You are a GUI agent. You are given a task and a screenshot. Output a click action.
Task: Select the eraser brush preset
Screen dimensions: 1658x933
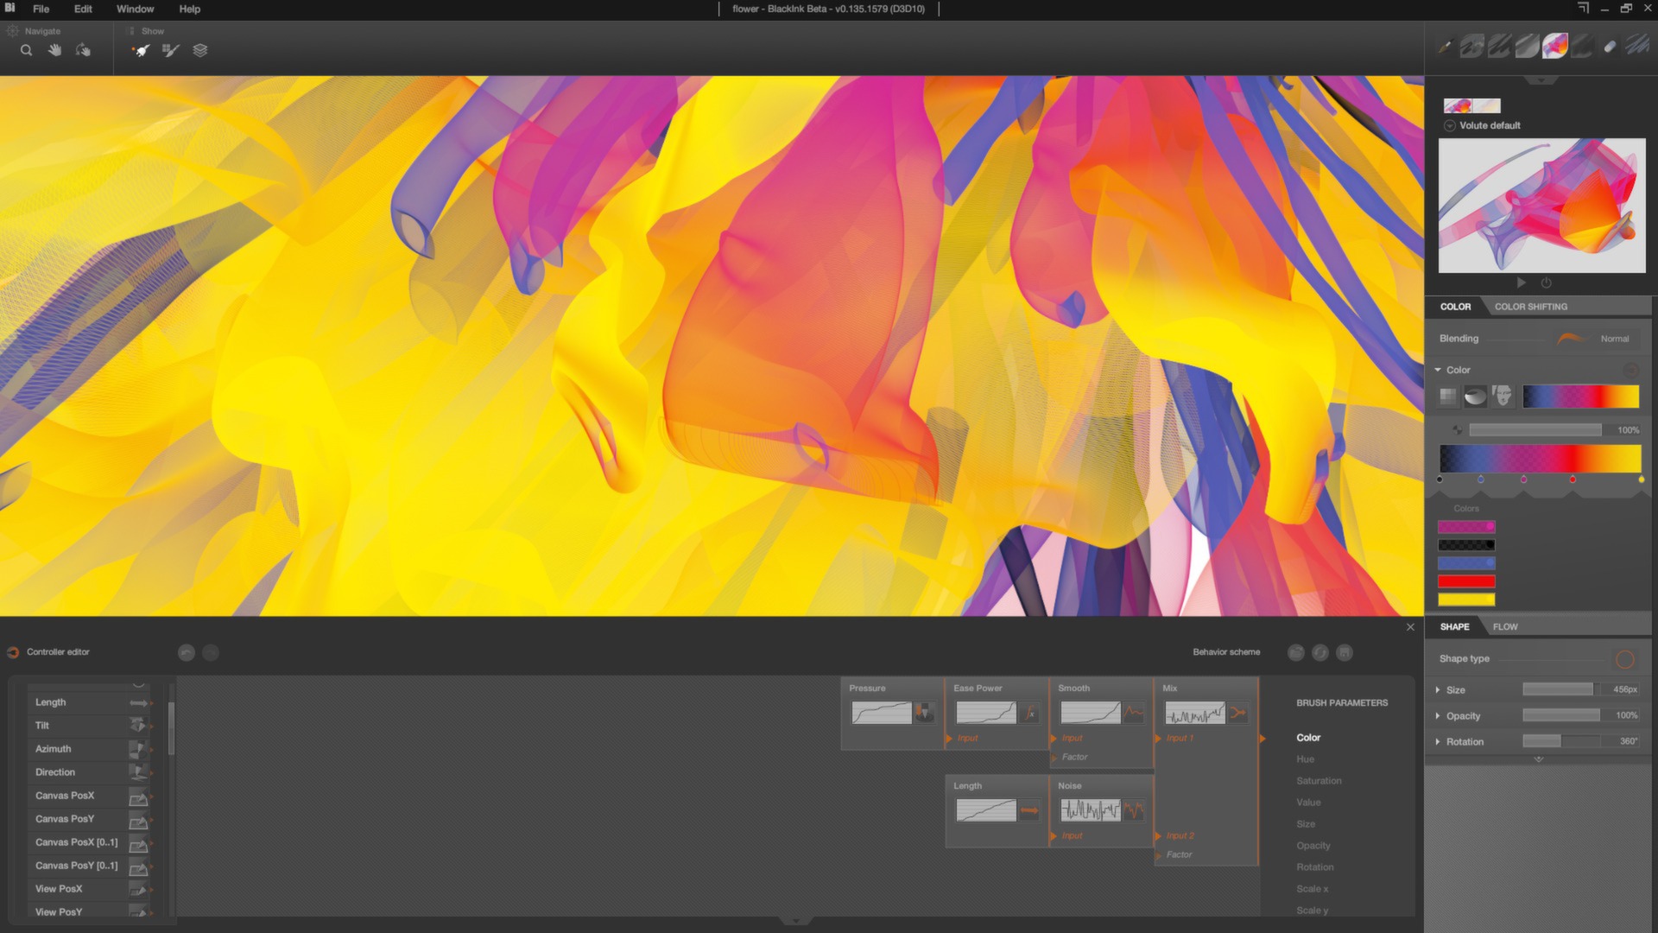click(1610, 47)
